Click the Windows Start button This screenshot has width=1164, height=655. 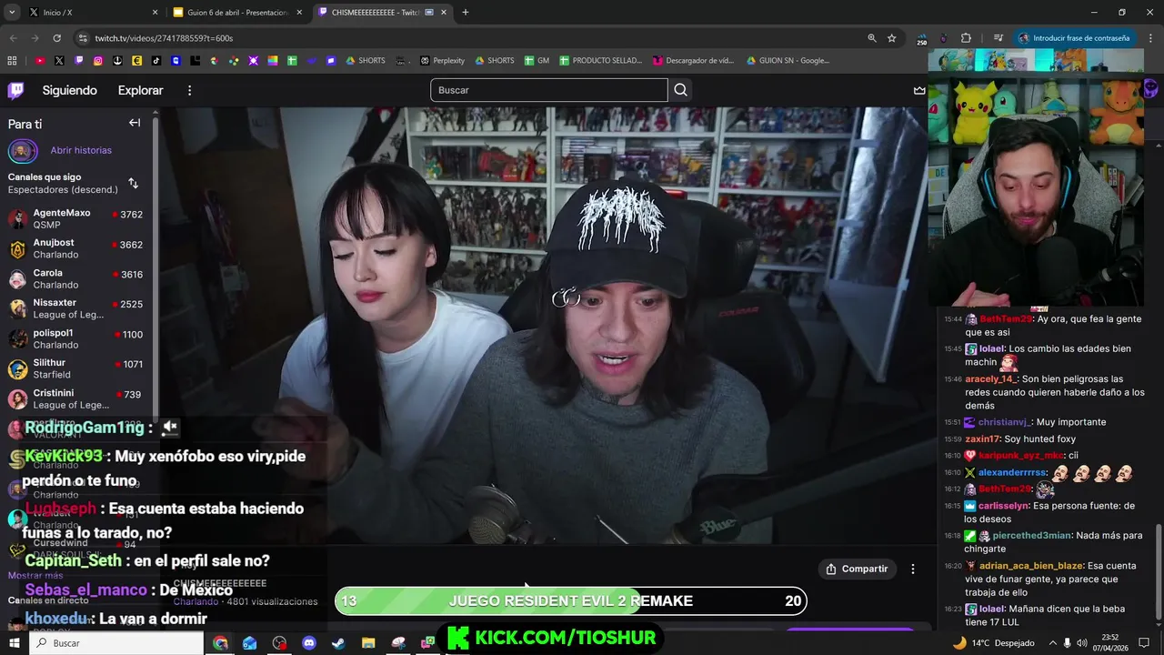(x=14, y=643)
